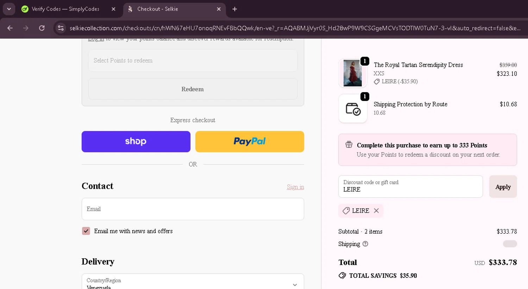The image size is (528, 289).
Task: Select the struck-through $359.00 price
Action: tap(508, 65)
